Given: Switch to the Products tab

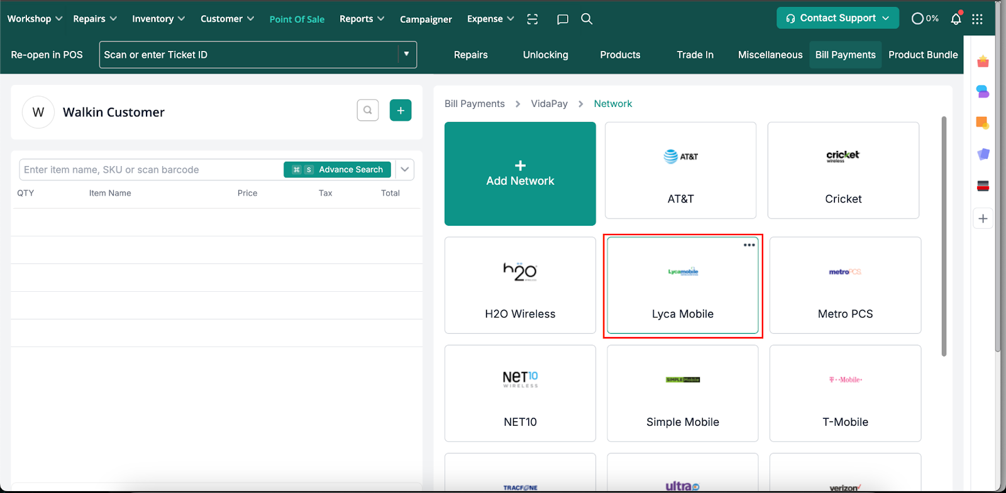Looking at the screenshot, I should pos(620,55).
